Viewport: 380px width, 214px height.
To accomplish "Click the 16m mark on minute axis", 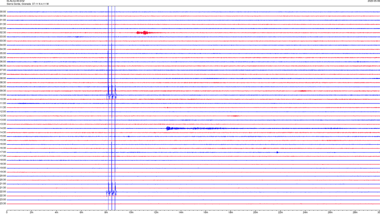I will [x=206, y=212].
